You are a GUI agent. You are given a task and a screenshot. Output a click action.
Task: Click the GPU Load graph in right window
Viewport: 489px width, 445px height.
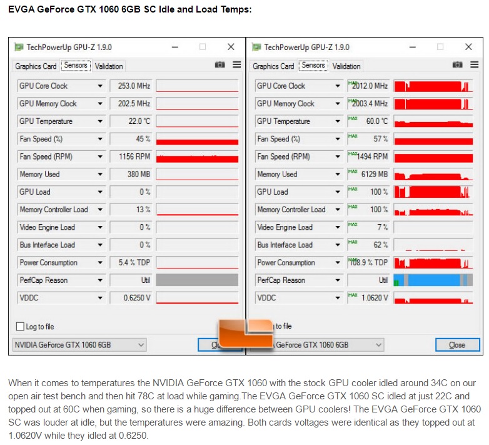coord(433,192)
